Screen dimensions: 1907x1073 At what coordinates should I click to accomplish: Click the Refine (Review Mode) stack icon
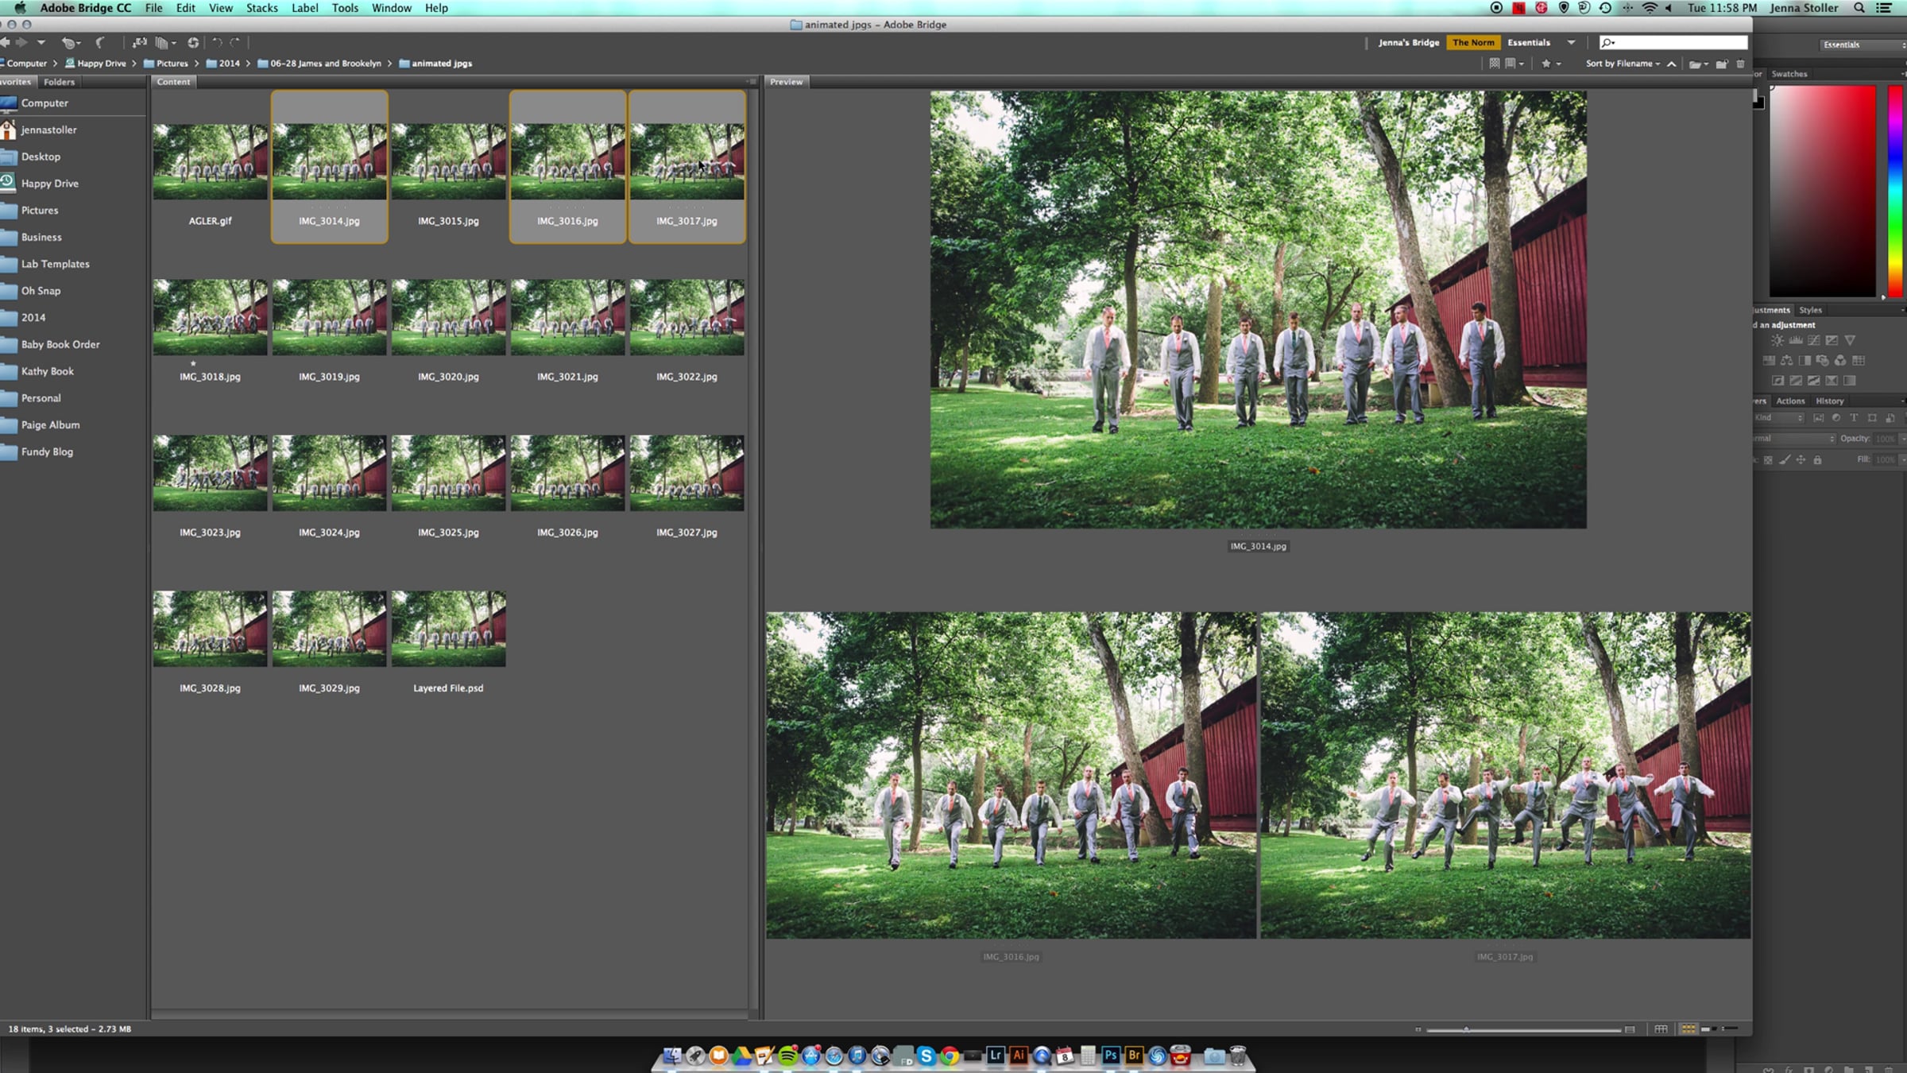pyautogui.click(x=163, y=43)
